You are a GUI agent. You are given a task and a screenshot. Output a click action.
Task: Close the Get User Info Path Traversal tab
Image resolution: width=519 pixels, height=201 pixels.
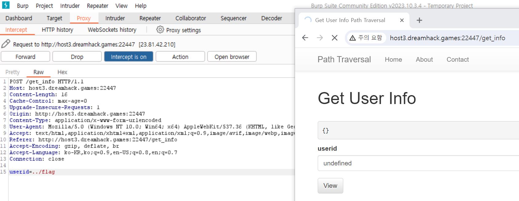[x=402, y=20]
